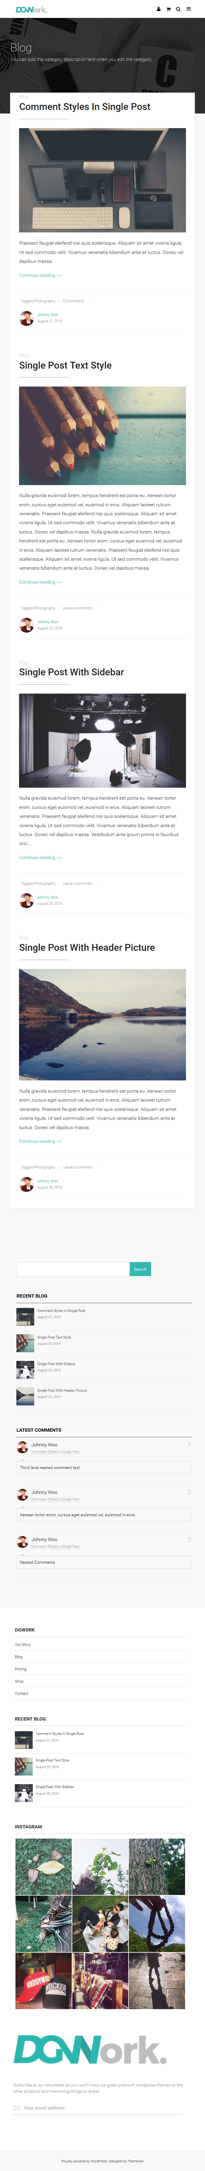Open the hamburger menu icon
The image size is (205, 2171).
(x=188, y=9)
